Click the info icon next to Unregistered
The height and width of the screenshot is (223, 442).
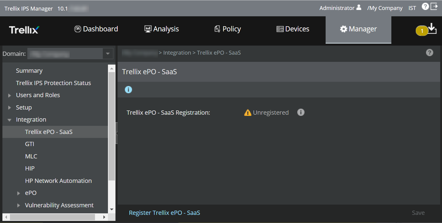(301, 112)
